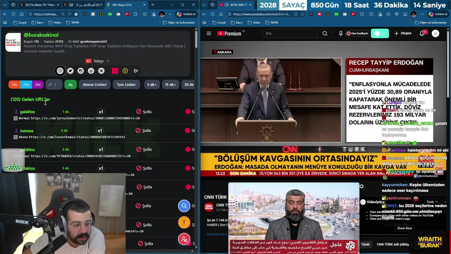
Task: Click the red square icon in URL Ninja
Action: click(115, 71)
